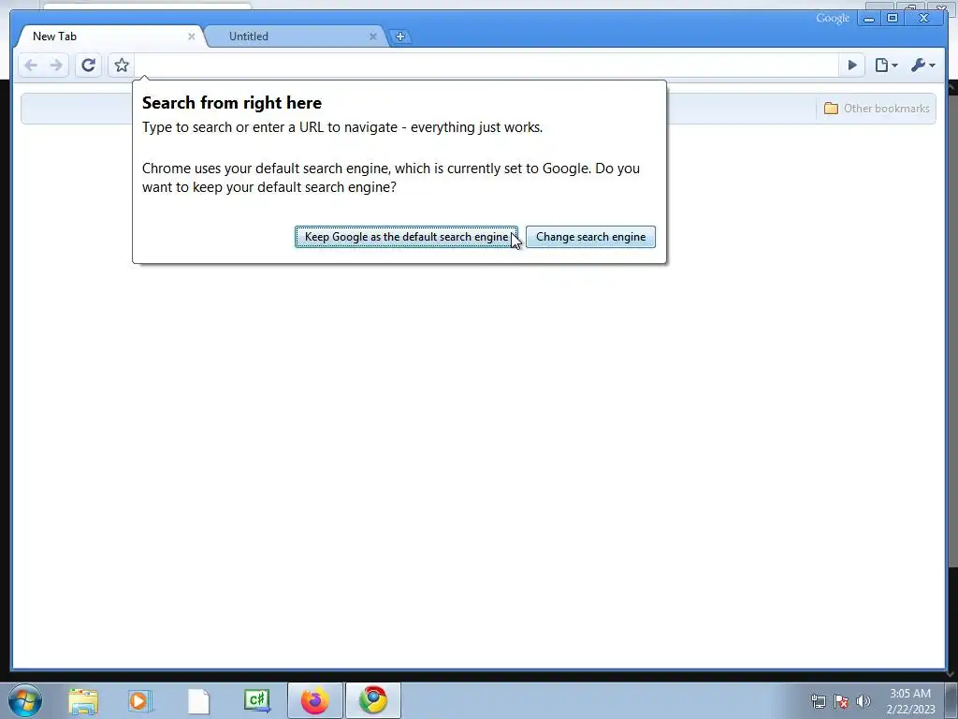Focus the address bar
958x719 pixels.
(x=486, y=66)
